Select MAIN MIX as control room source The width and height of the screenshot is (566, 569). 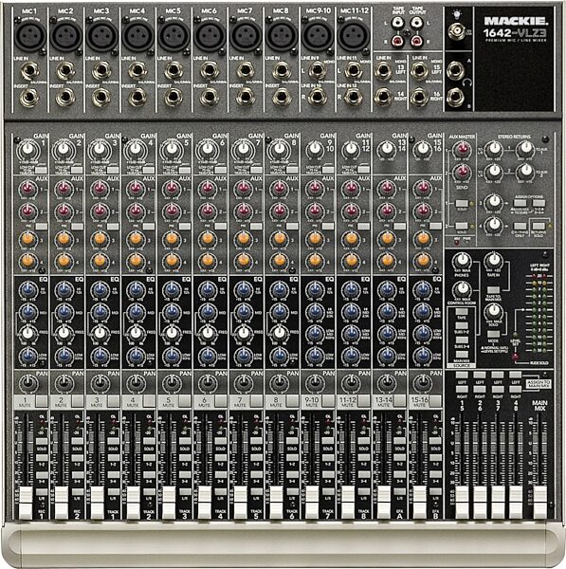coord(461,354)
